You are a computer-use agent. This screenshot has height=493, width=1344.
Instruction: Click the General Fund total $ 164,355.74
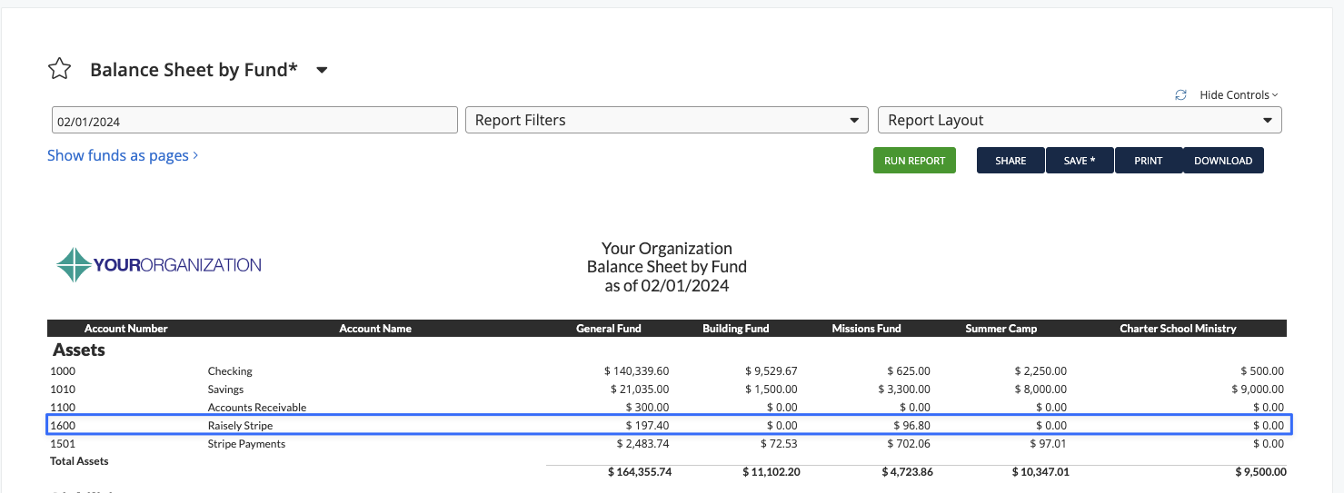point(640,473)
